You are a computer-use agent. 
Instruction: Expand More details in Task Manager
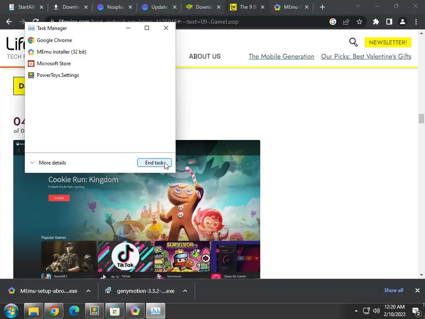[x=48, y=163]
